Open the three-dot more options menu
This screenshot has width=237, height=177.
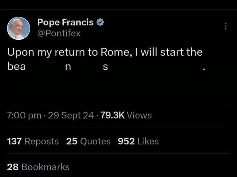[226, 26]
